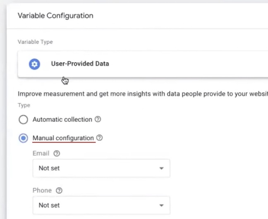Viewport: 268px width, 219px height.
Task: Click the underlined "Manual configuration" label
Action: tap(64, 138)
